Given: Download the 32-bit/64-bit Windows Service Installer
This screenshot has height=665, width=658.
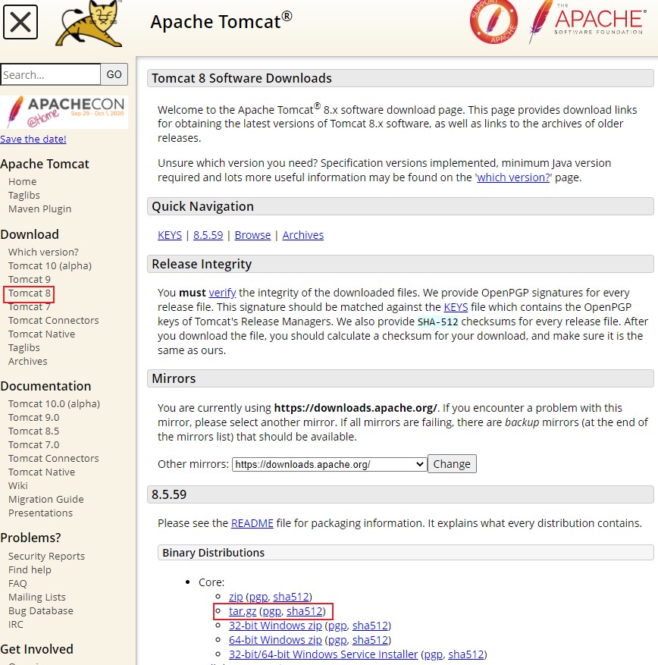Looking at the screenshot, I should 324,654.
